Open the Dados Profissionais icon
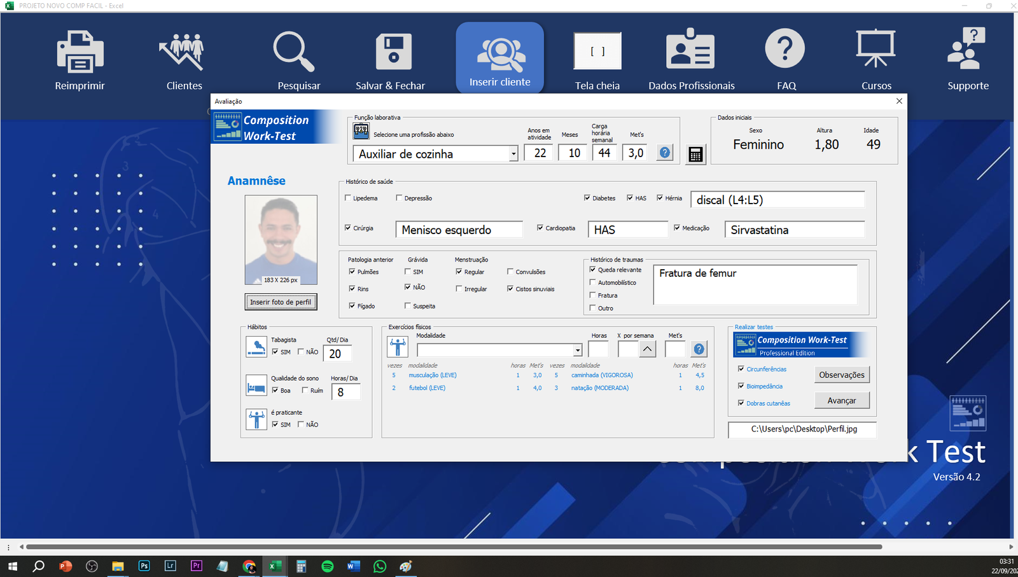 tap(690, 50)
